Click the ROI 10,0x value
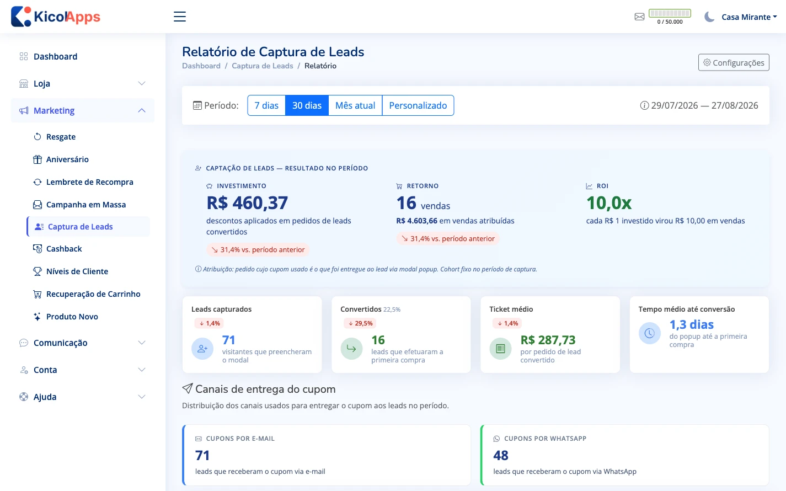This screenshot has width=786, height=491. pos(609,203)
